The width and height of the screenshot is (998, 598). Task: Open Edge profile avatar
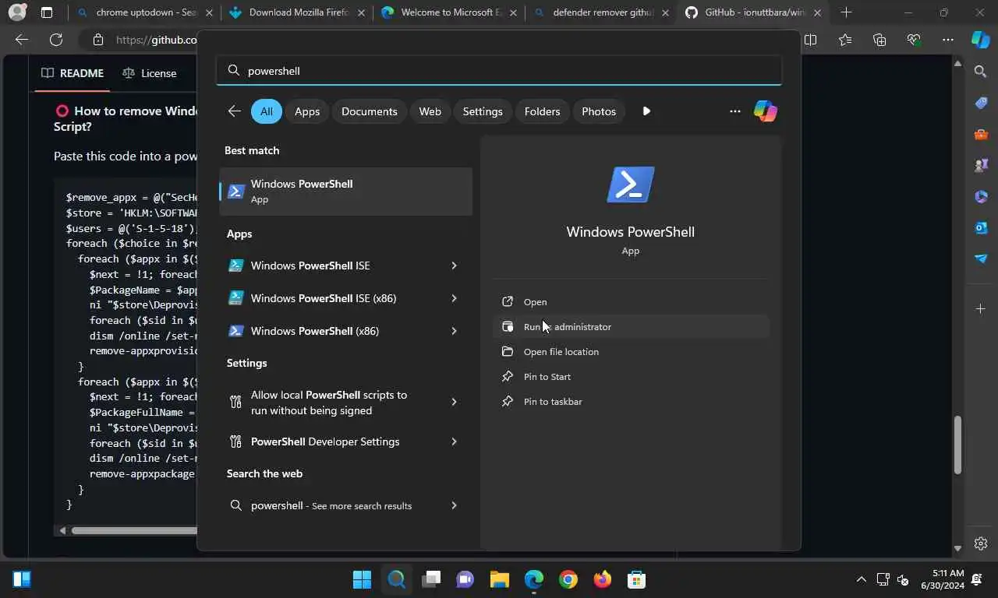16,12
